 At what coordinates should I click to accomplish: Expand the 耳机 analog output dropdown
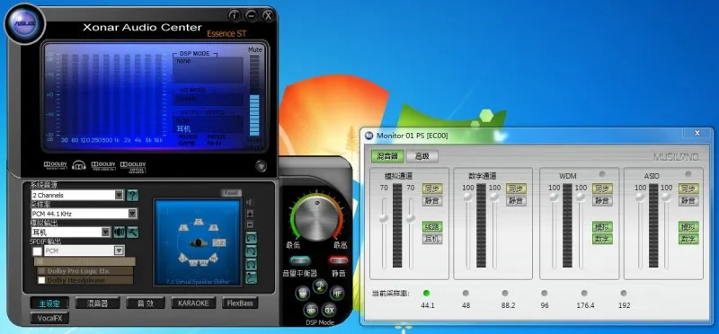pyautogui.click(x=106, y=232)
